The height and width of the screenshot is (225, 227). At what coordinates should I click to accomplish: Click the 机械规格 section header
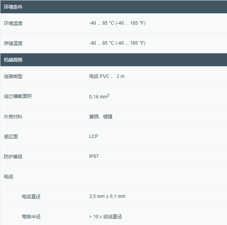click(x=113, y=60)
